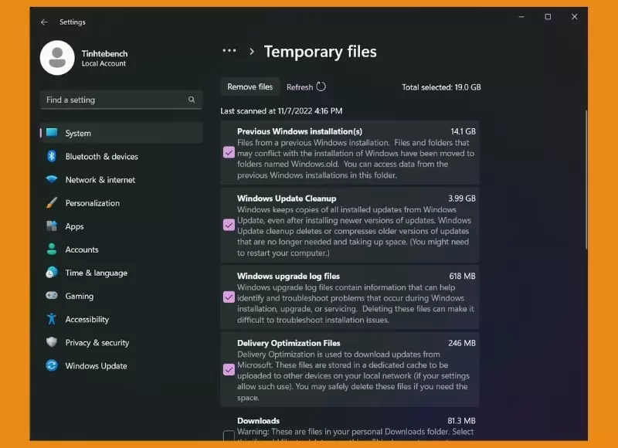The image size is (618, 448).
Task: Click the Refresh text button
Action: (x=300, y=87)
